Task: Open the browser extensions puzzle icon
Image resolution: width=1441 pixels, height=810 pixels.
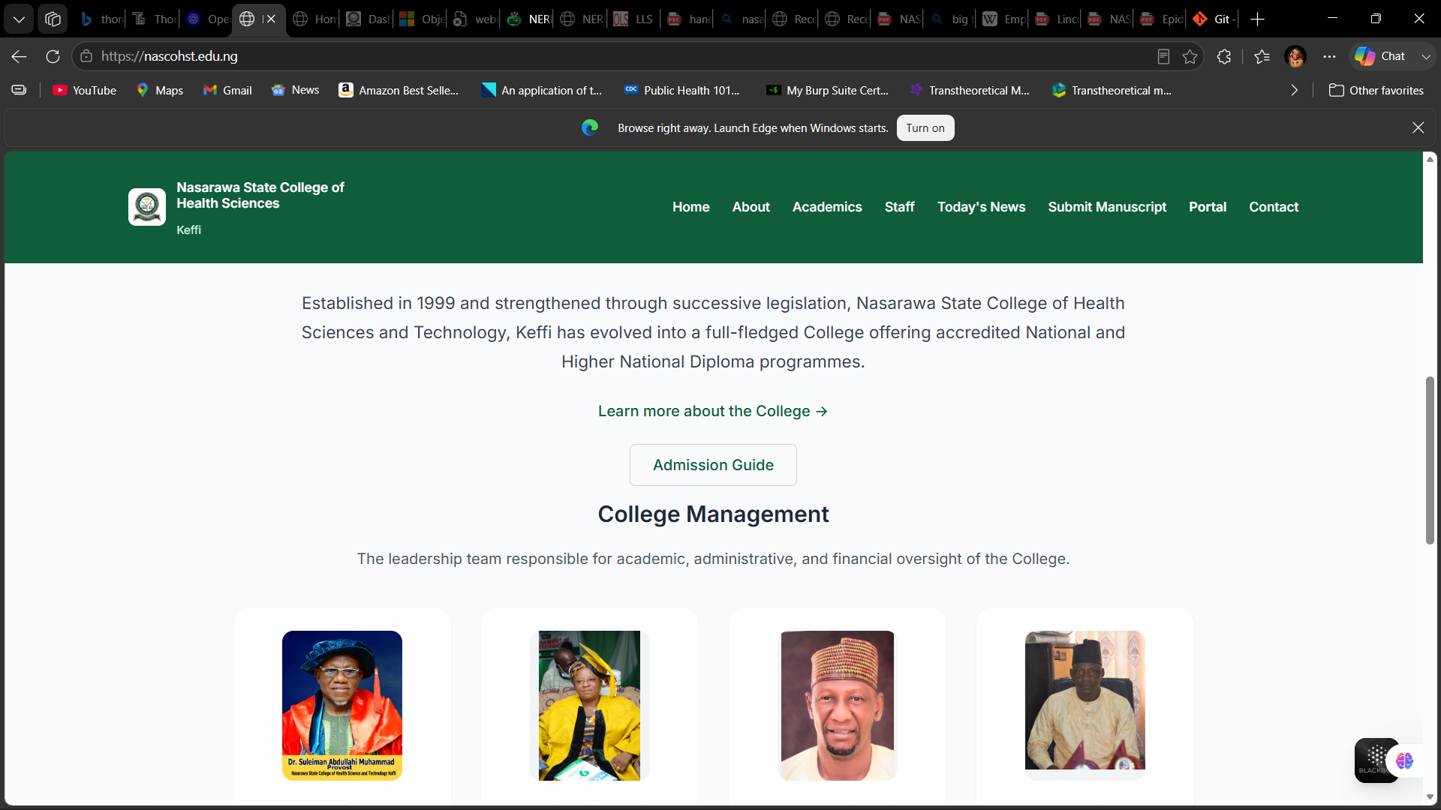Action: point(1224,56)
